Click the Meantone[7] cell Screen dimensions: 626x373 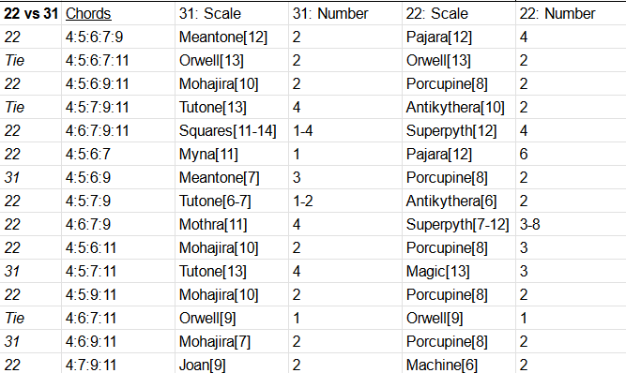232,177
